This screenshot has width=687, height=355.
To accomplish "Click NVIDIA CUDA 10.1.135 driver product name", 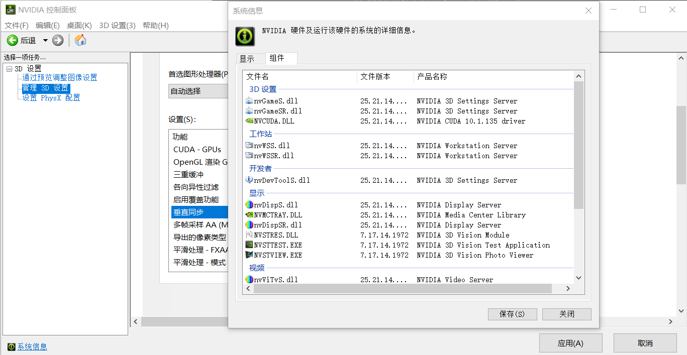I will click(x=471, y=121).
